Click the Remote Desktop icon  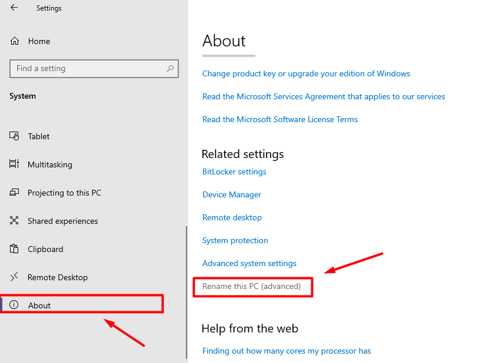pyautogui.click(x=14, y=277)
